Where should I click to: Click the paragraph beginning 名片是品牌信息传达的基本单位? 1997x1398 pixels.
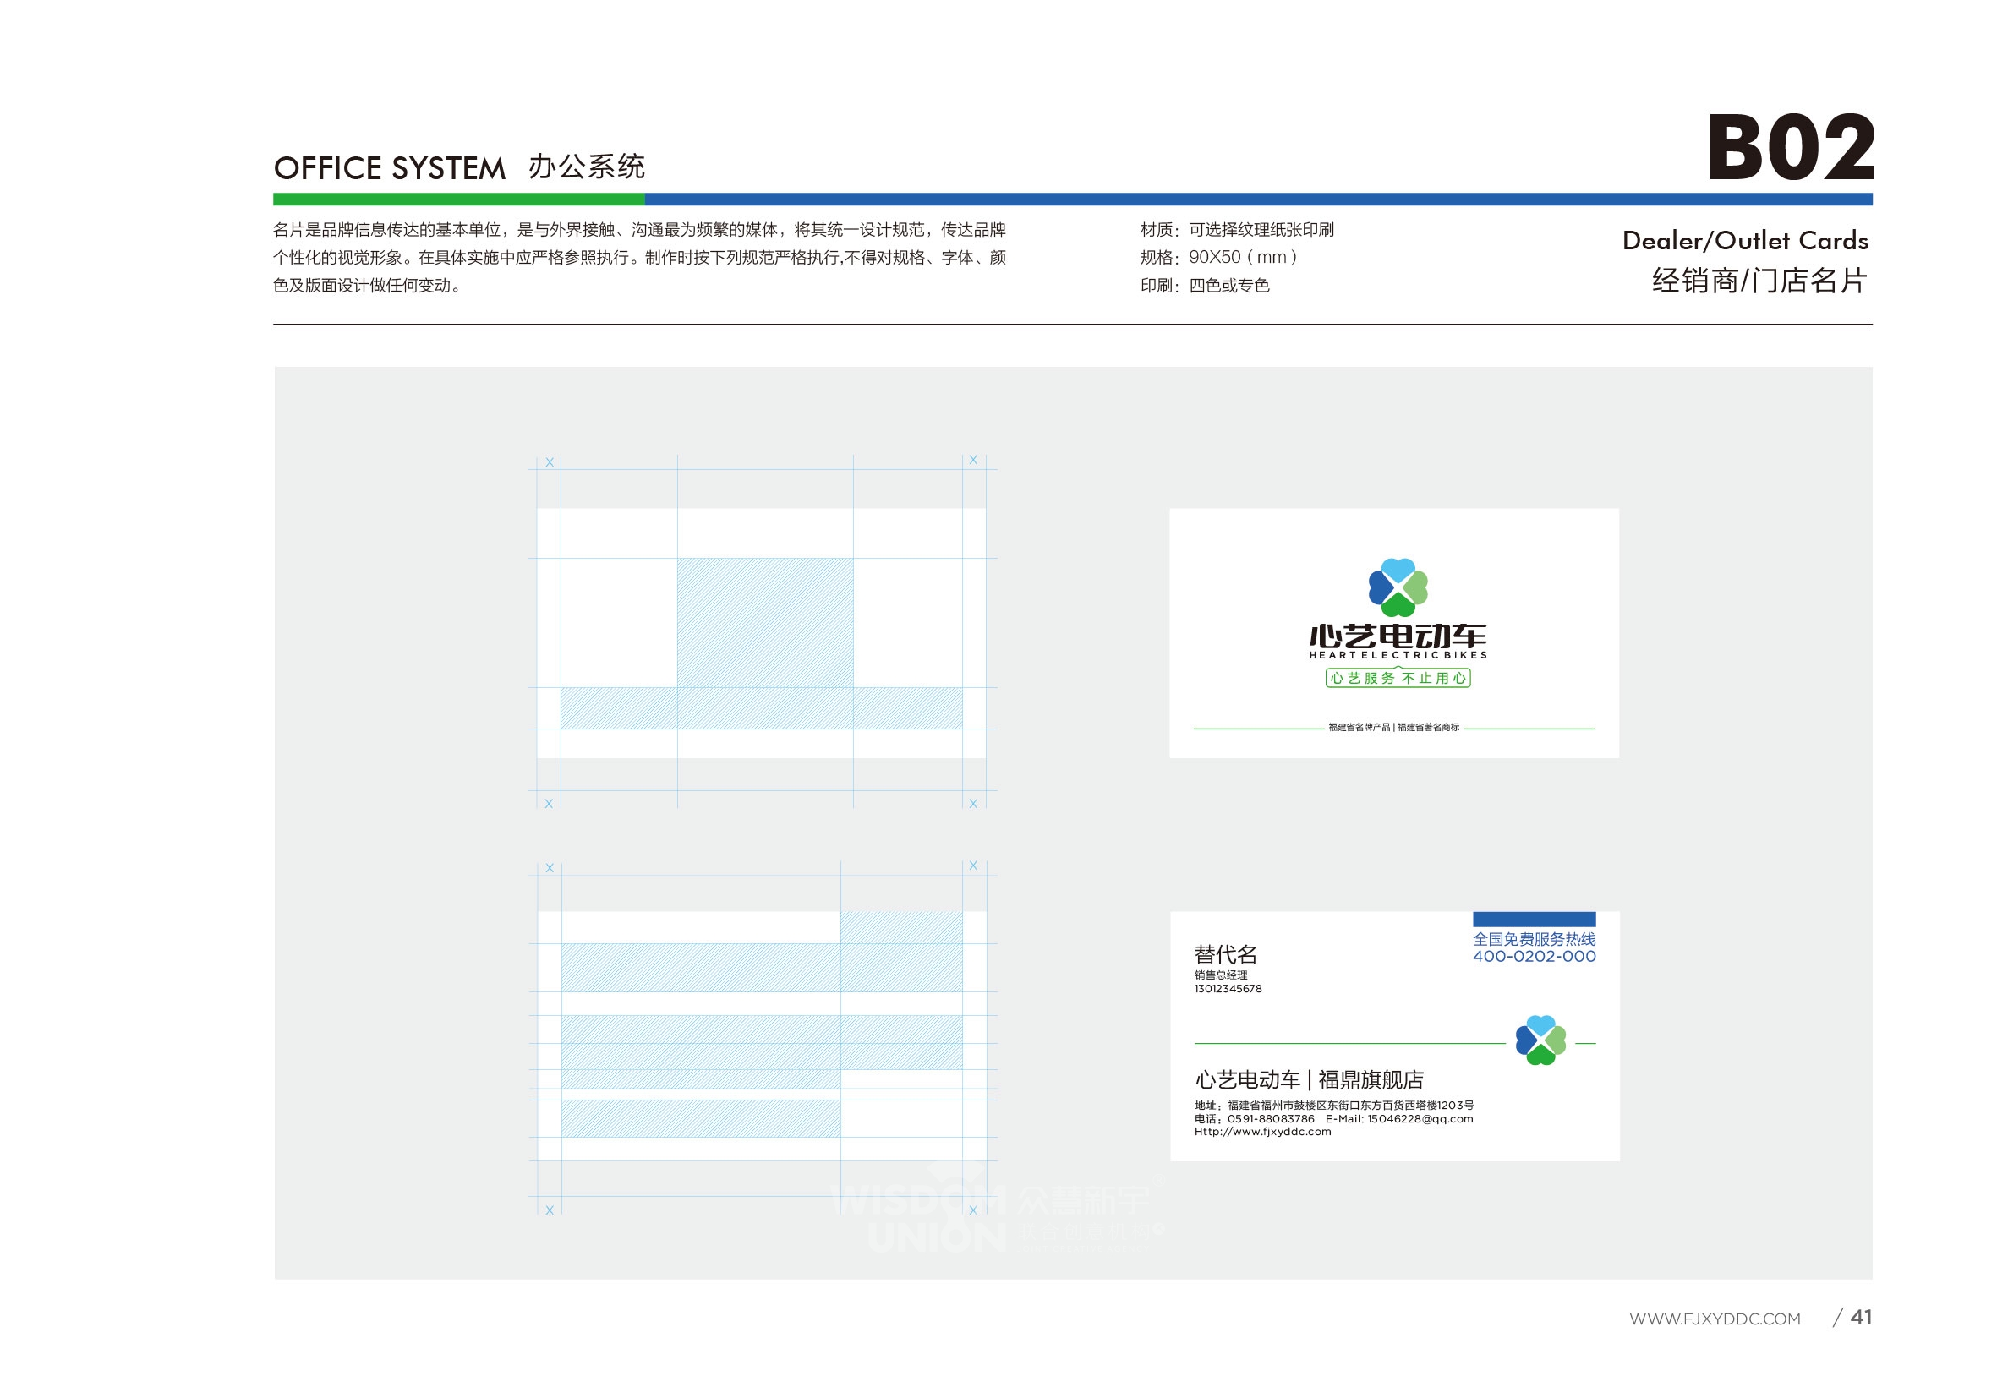click(639, 257)
